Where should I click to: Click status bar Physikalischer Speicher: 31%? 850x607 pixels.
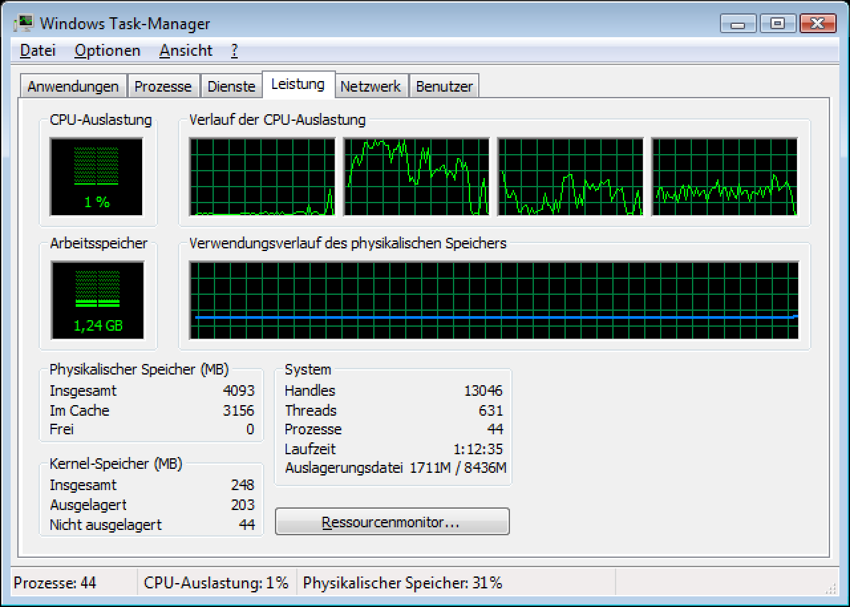pyautogui.click(x=402, y=583)
